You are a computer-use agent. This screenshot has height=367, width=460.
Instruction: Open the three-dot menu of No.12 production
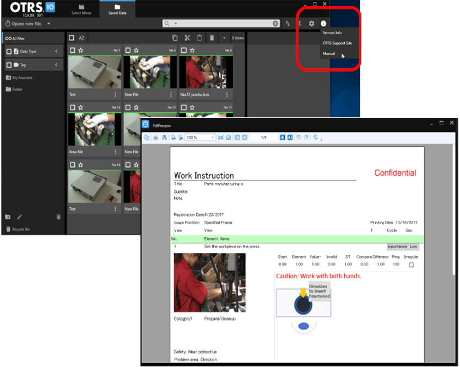click(x=227, y=94)
